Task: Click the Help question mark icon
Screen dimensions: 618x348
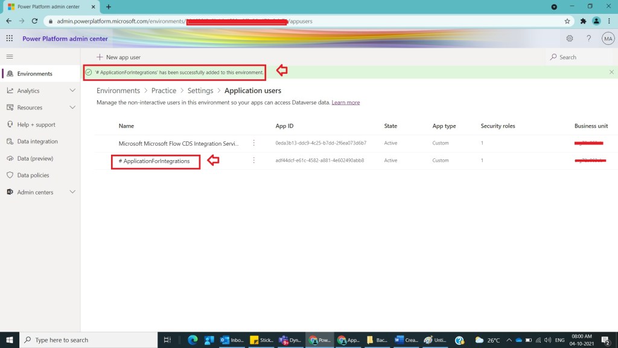Action: [x=588, y=39]
